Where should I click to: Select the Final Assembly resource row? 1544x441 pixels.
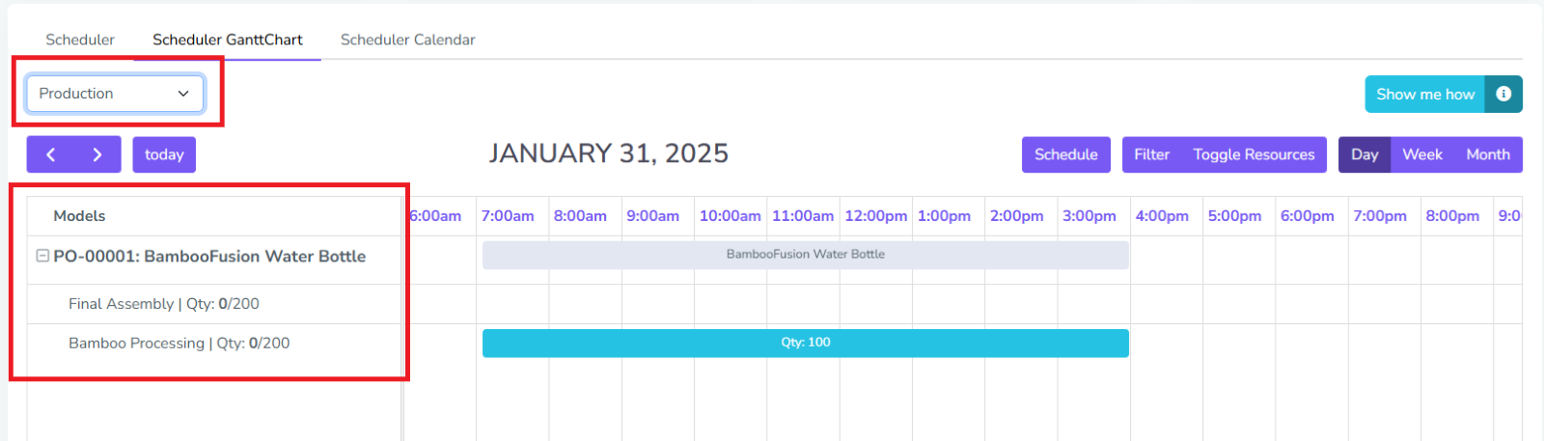(164, 304)
